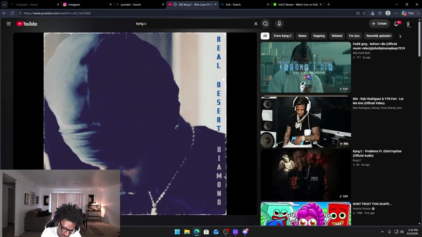422x237 pixels.
Task: Click the Create button
Action: [x=379, y=24]
